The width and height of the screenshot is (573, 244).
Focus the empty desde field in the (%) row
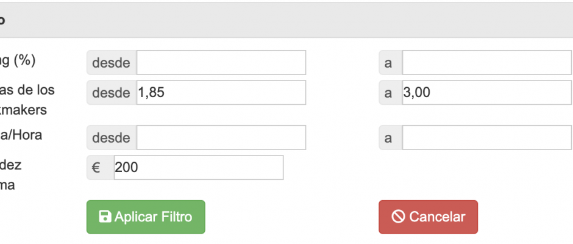coord(221,63)
